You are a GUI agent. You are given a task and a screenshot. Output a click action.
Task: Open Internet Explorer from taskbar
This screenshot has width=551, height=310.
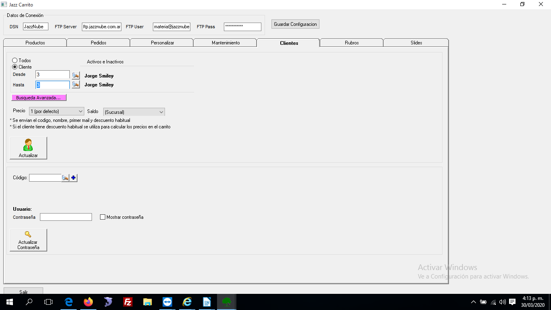click(187, 302)
